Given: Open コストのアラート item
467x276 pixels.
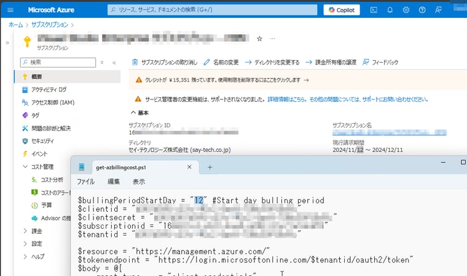Looking at the screenshot, I should [x=51, y=193].
